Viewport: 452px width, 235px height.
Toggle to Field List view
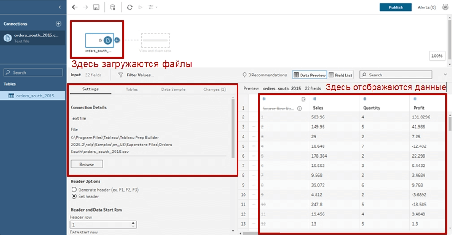click(x=341, y=75)
